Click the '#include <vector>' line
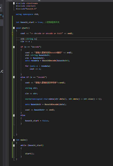 coord(26,6)
